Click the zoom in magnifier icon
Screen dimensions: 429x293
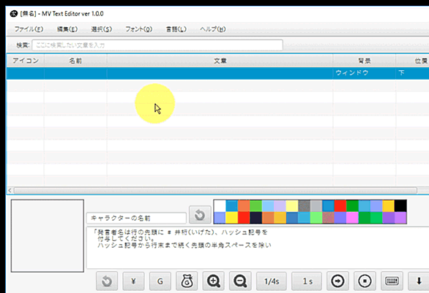coord(214,281)
